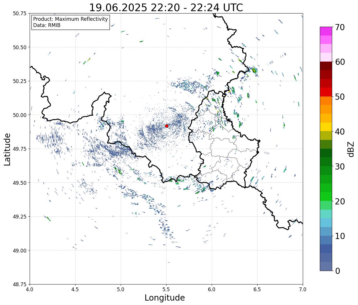Click the Latitude axis label

[7, 149]
